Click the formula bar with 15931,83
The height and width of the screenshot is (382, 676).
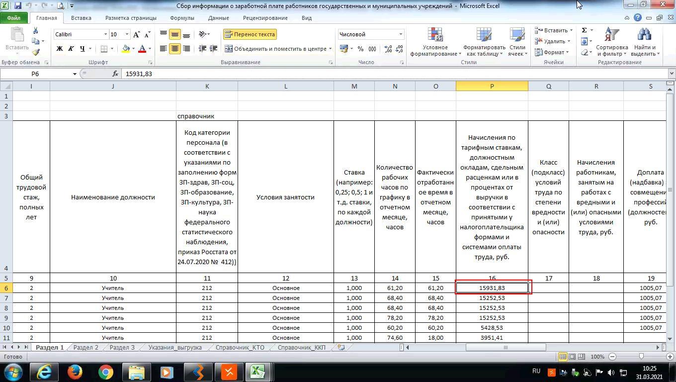(x=395, y=74)
